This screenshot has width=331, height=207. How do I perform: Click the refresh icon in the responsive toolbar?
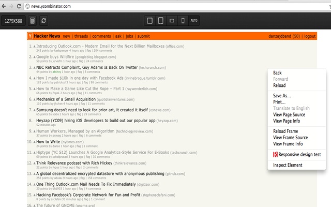43,21
